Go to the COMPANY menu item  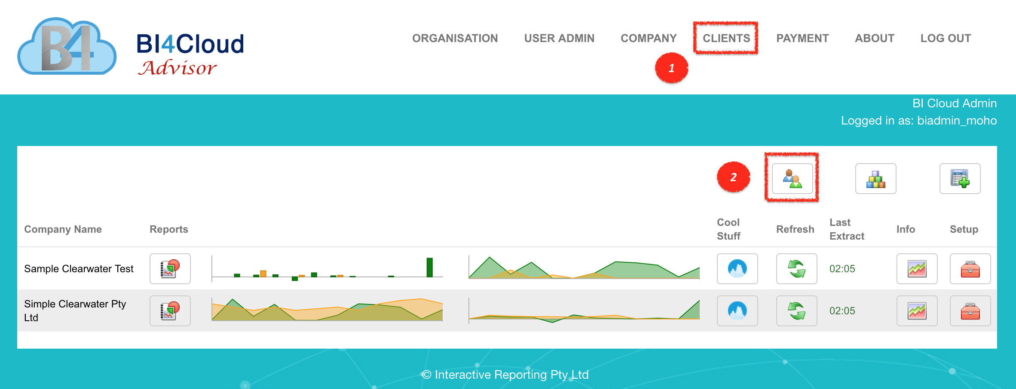coord(649,38)
